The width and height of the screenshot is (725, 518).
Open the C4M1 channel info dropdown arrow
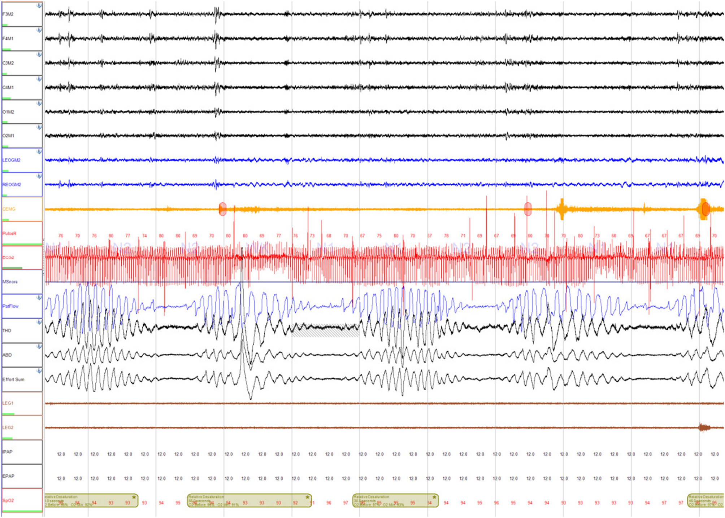click(x=39, y=79)
